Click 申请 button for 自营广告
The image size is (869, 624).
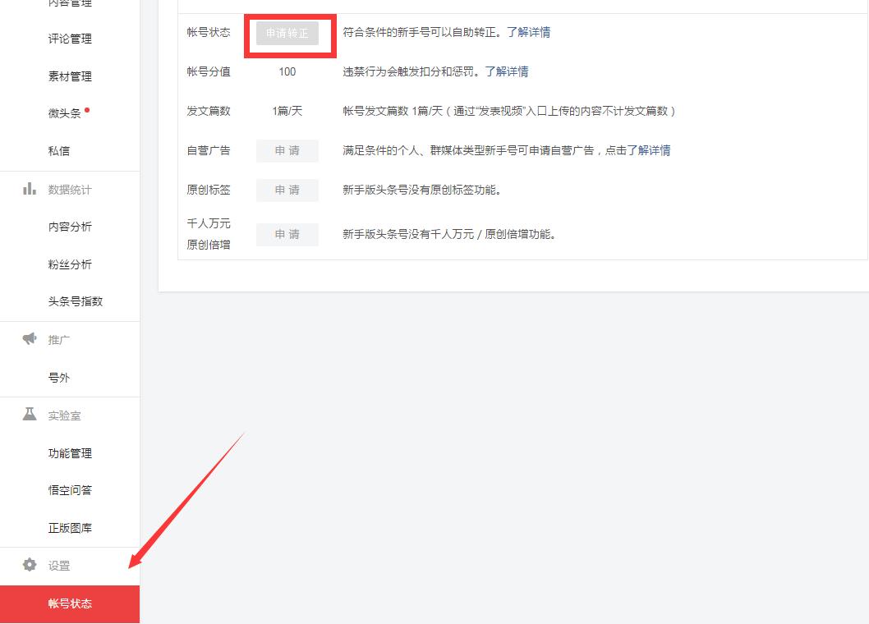point(287,150)
